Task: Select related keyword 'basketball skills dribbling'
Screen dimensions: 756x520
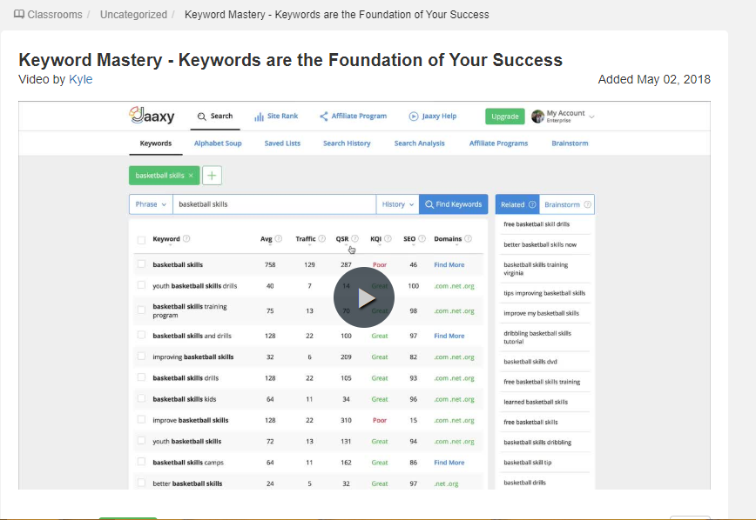Action: tap(537, 442)
